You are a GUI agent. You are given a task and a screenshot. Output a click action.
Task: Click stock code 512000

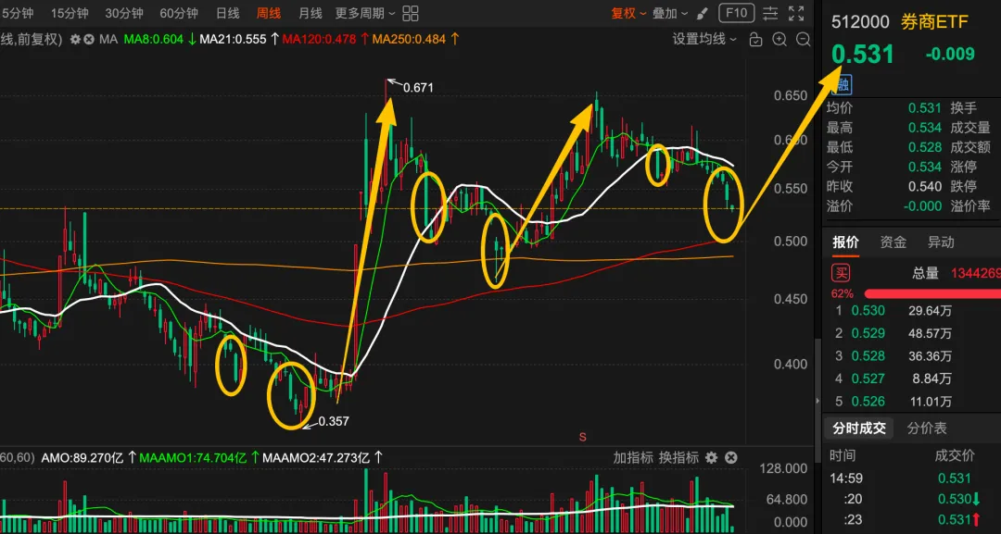point(860,22)
